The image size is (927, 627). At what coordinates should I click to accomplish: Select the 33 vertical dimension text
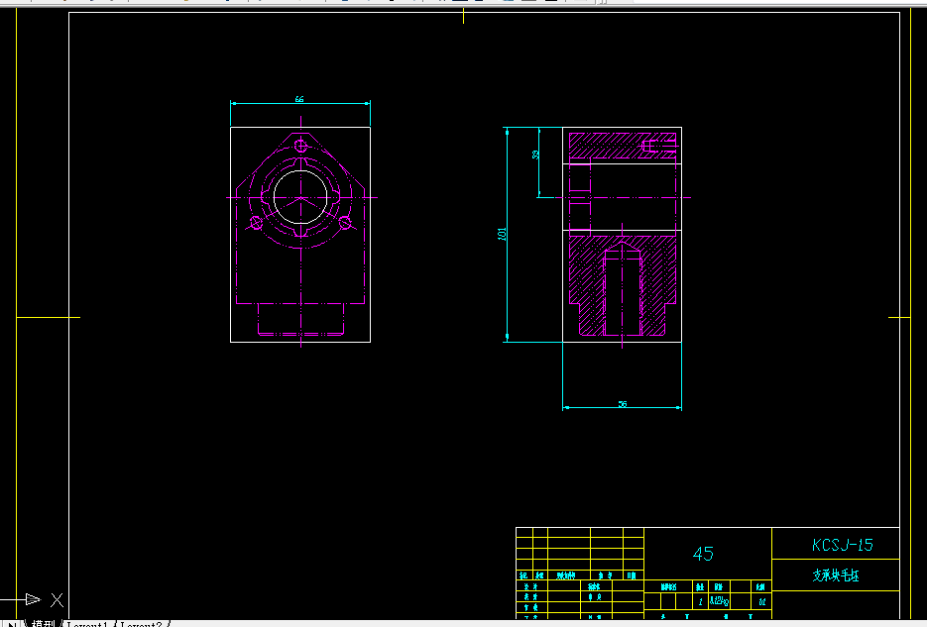point(535,155)
